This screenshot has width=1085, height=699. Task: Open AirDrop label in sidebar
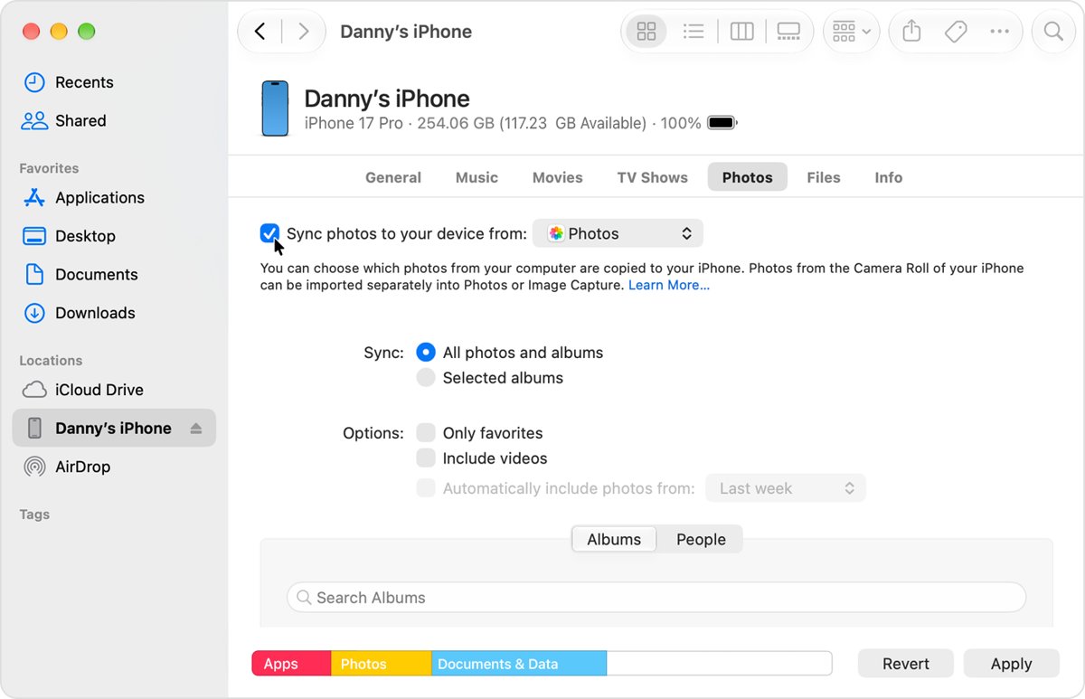point(82,467)
